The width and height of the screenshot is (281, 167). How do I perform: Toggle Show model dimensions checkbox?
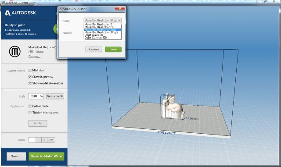click(x=30, y=83)
